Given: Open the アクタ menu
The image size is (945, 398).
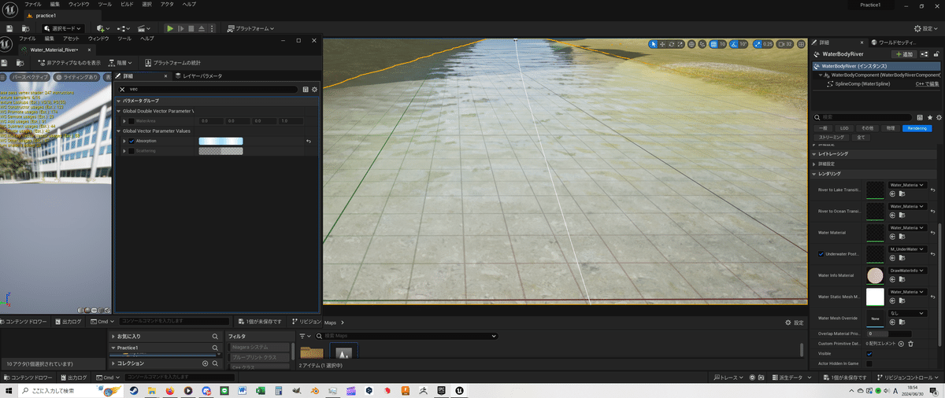Looking at the screenshot, I should pyautogui.click(x=166, y=5).
